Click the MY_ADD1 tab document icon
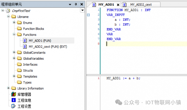187x110 pixels. 94,5
